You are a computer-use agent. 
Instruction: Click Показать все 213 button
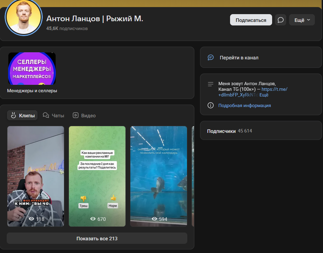tap(97, 239)
